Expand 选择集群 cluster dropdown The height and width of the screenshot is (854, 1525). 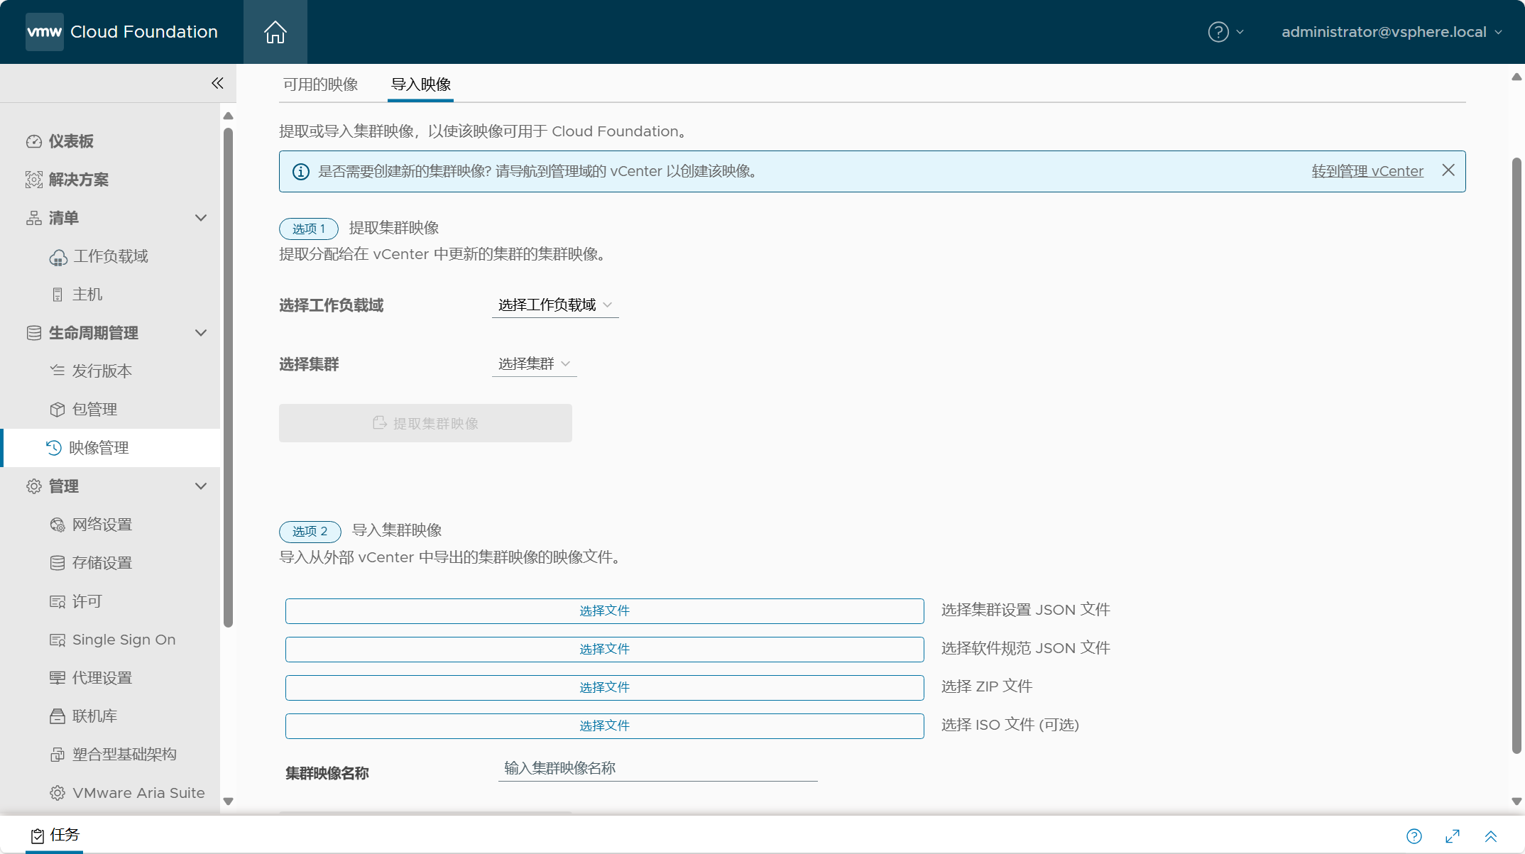(x=533, y=363)
